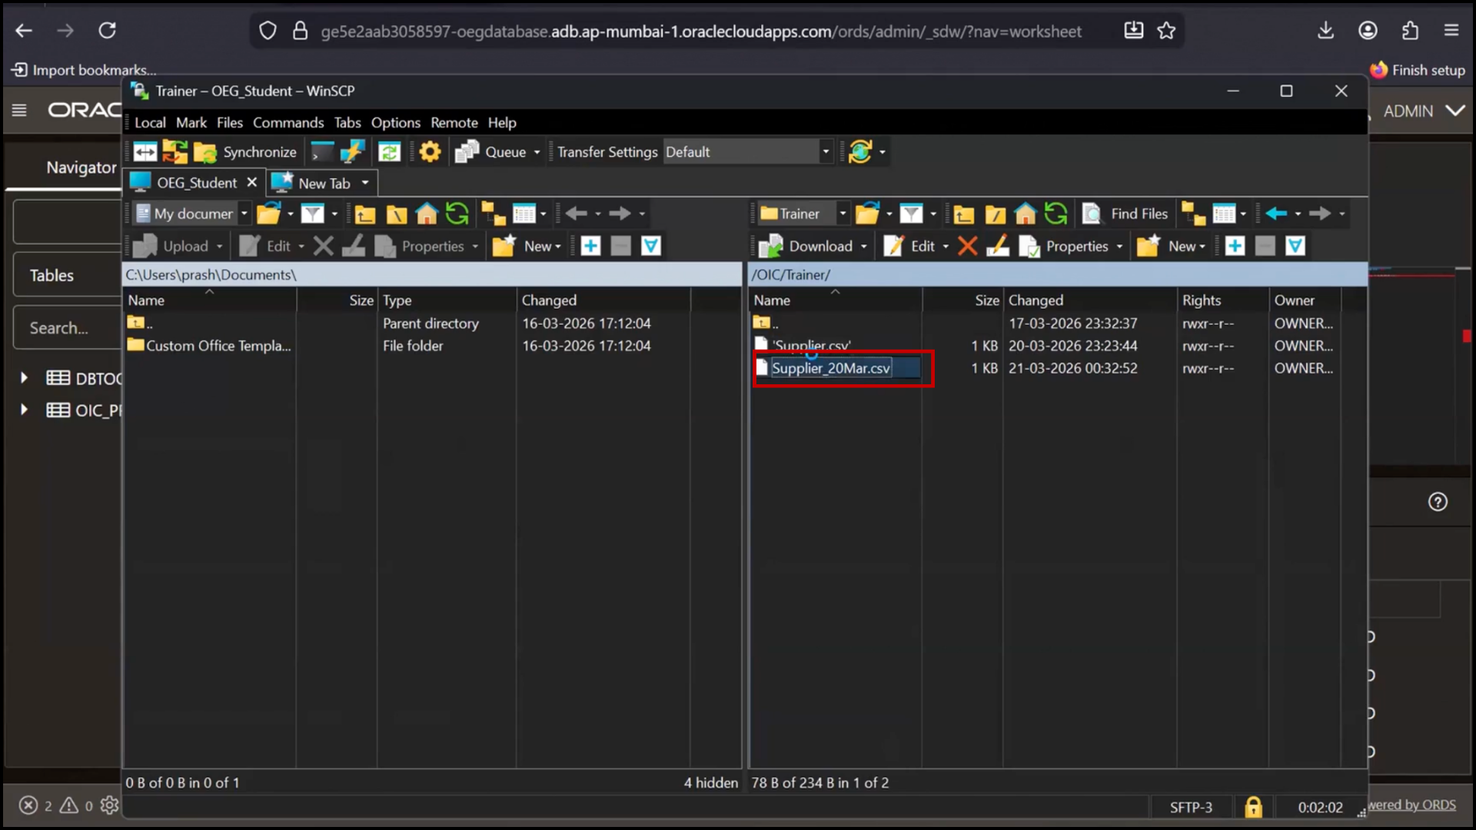Go to local home directory icon
Viewport: 1476px width, 830px height.
tap(427, 214)
